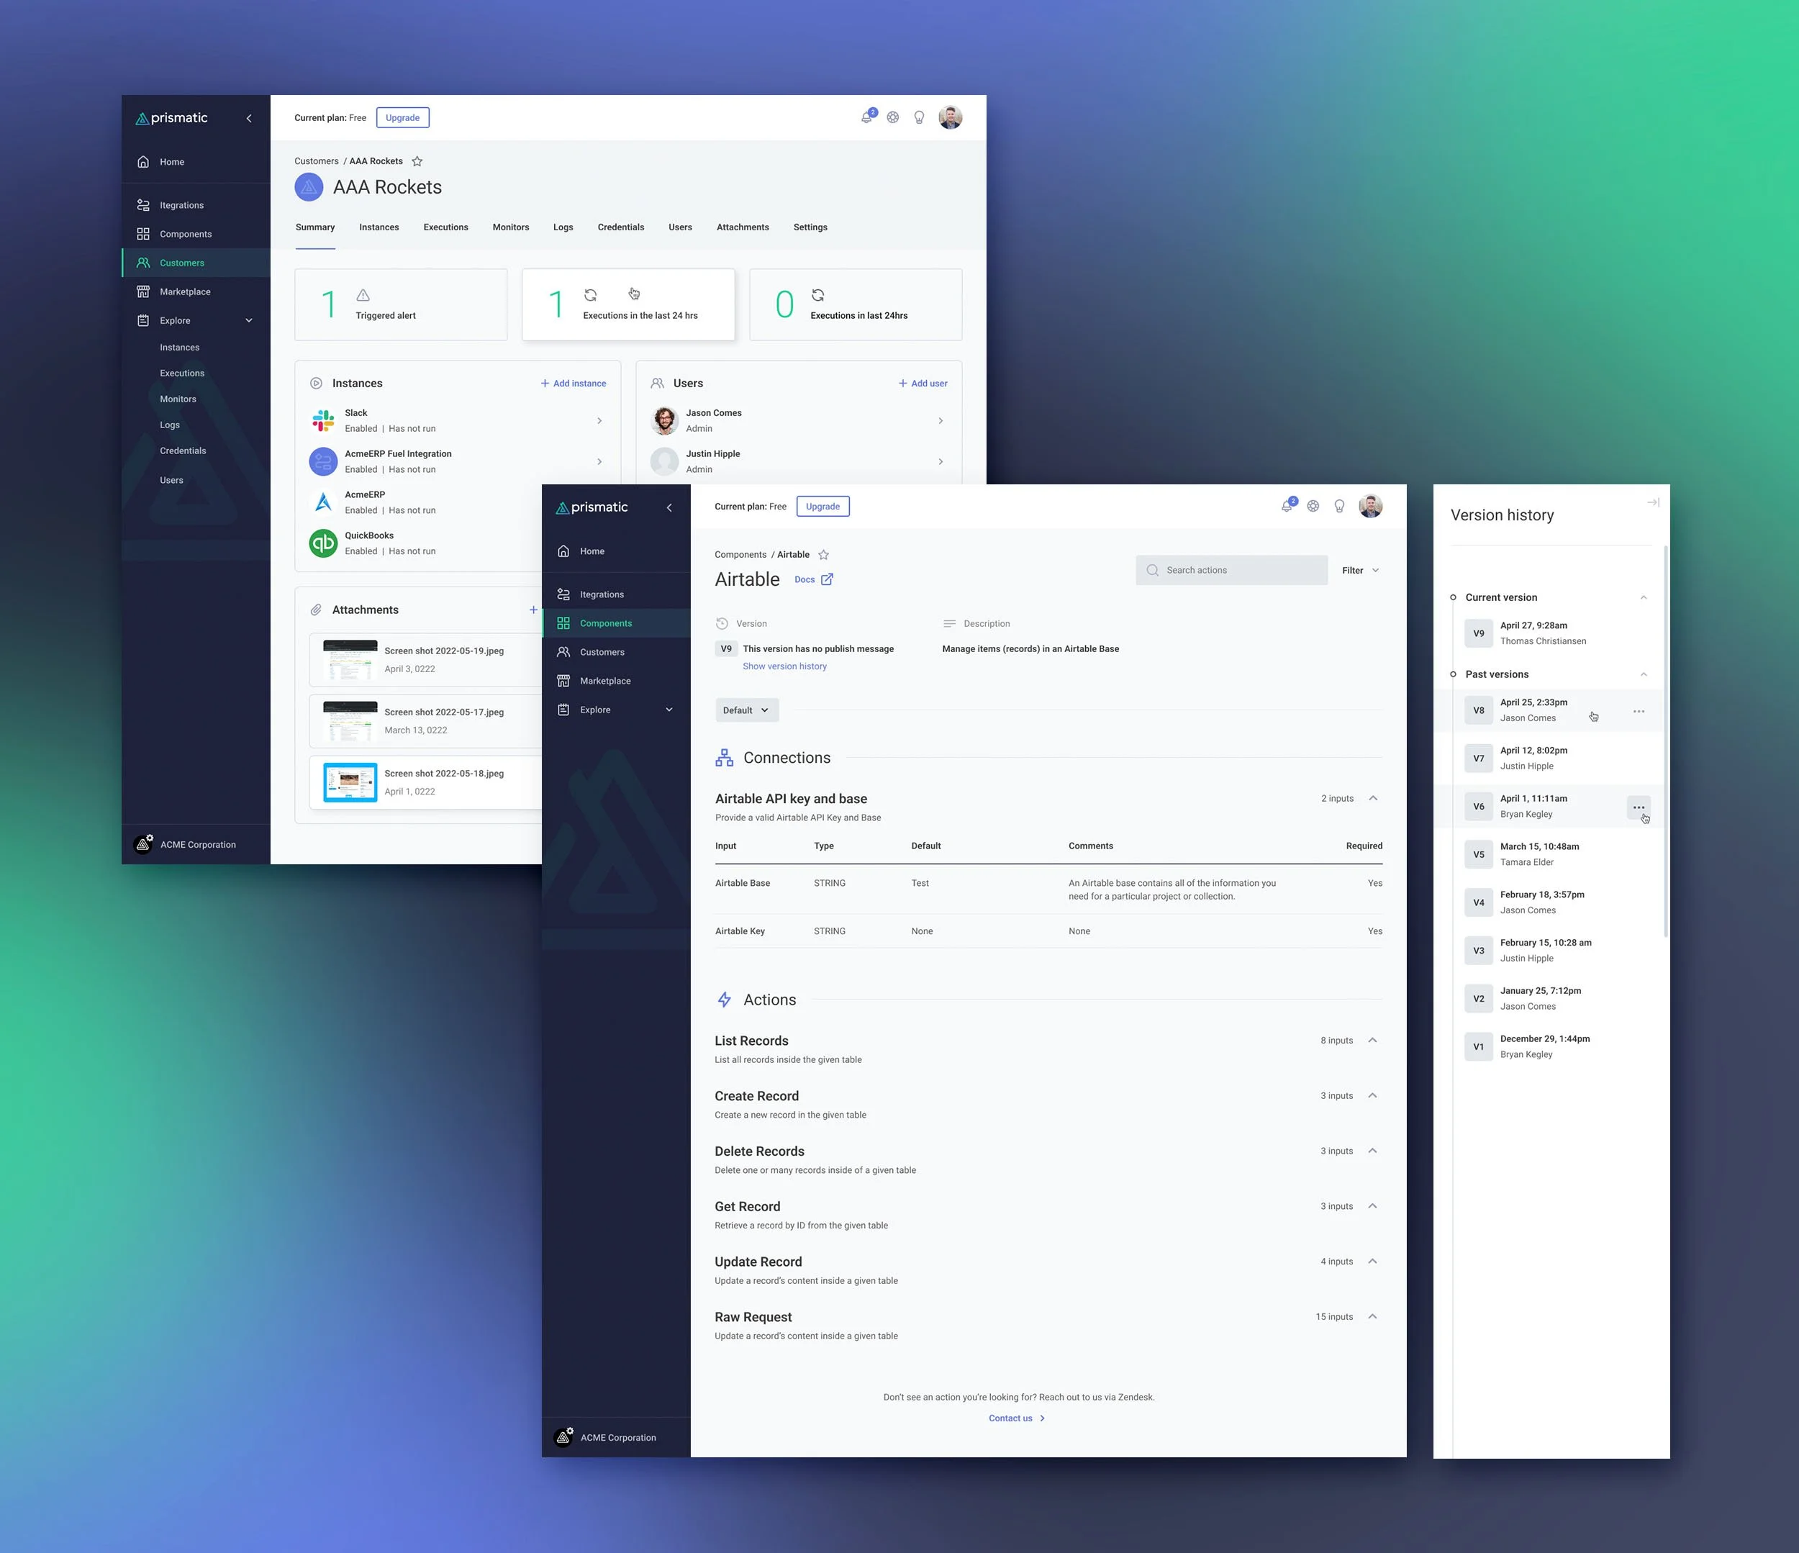Click the Slack instance icon
The width and height of the screenshot is (1799, 1553).
tap(322, 420)
